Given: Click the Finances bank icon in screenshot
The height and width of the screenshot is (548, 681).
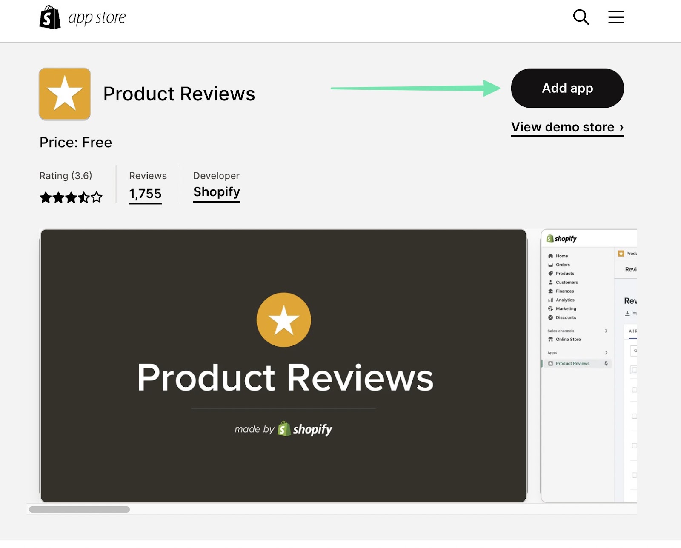Looking at the screenshot, I should point(550,291).
